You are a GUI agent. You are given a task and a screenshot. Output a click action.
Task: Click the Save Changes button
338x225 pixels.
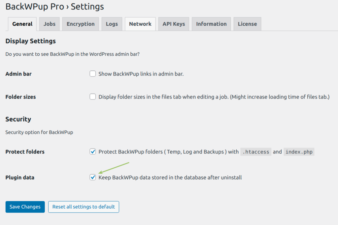coord(25,207)
